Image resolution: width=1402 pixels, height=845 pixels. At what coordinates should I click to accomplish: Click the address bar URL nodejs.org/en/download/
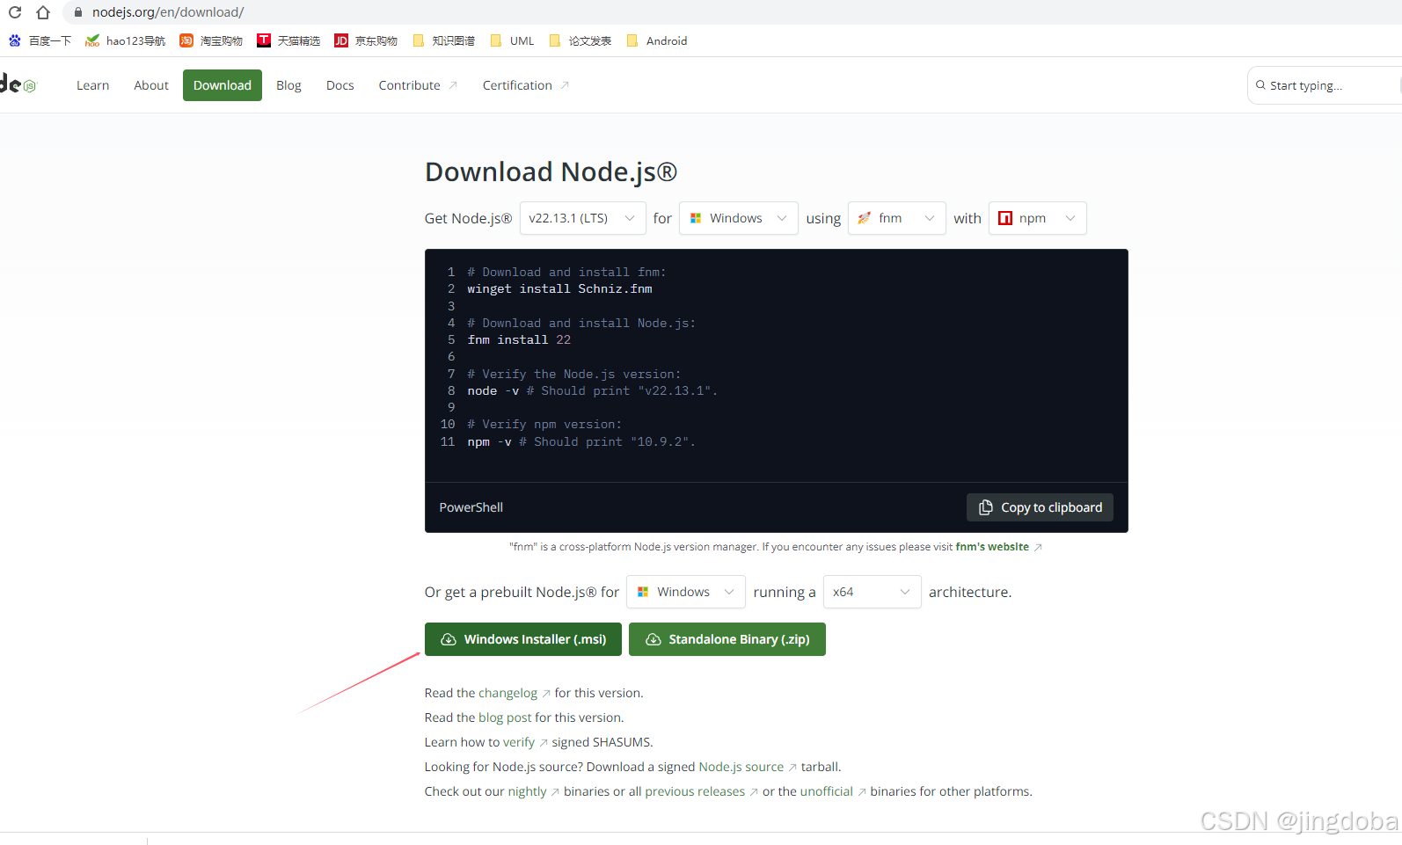coord(168,12)
